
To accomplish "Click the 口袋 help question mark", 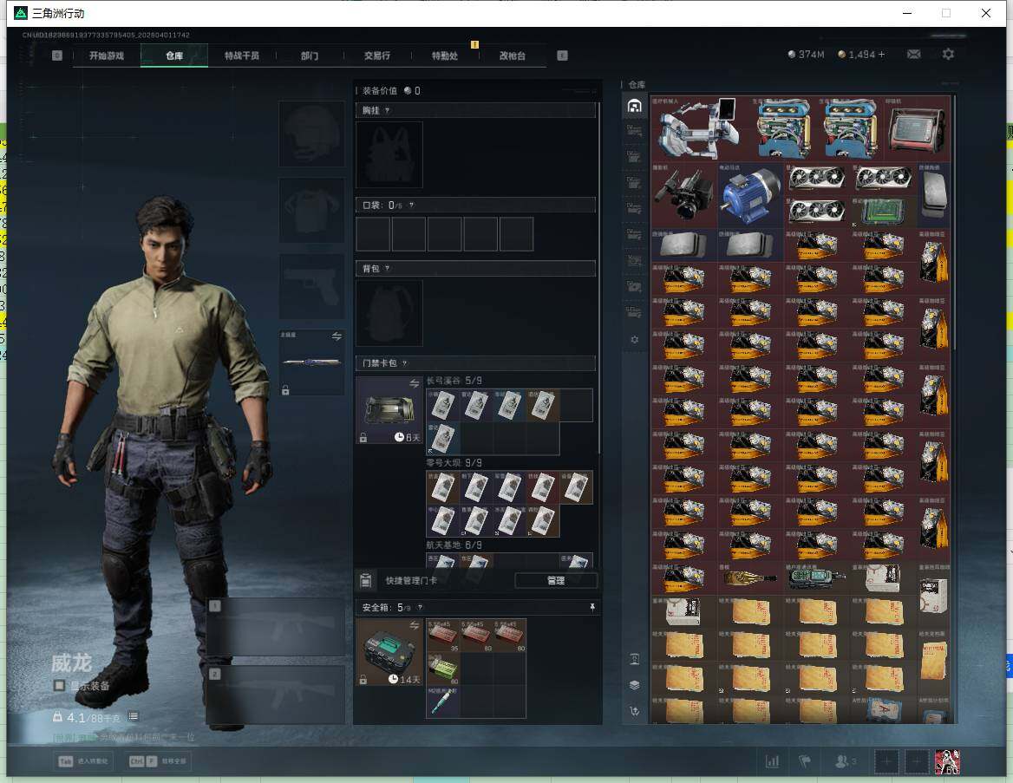I will pyautogui.click(x=411, y=205).
